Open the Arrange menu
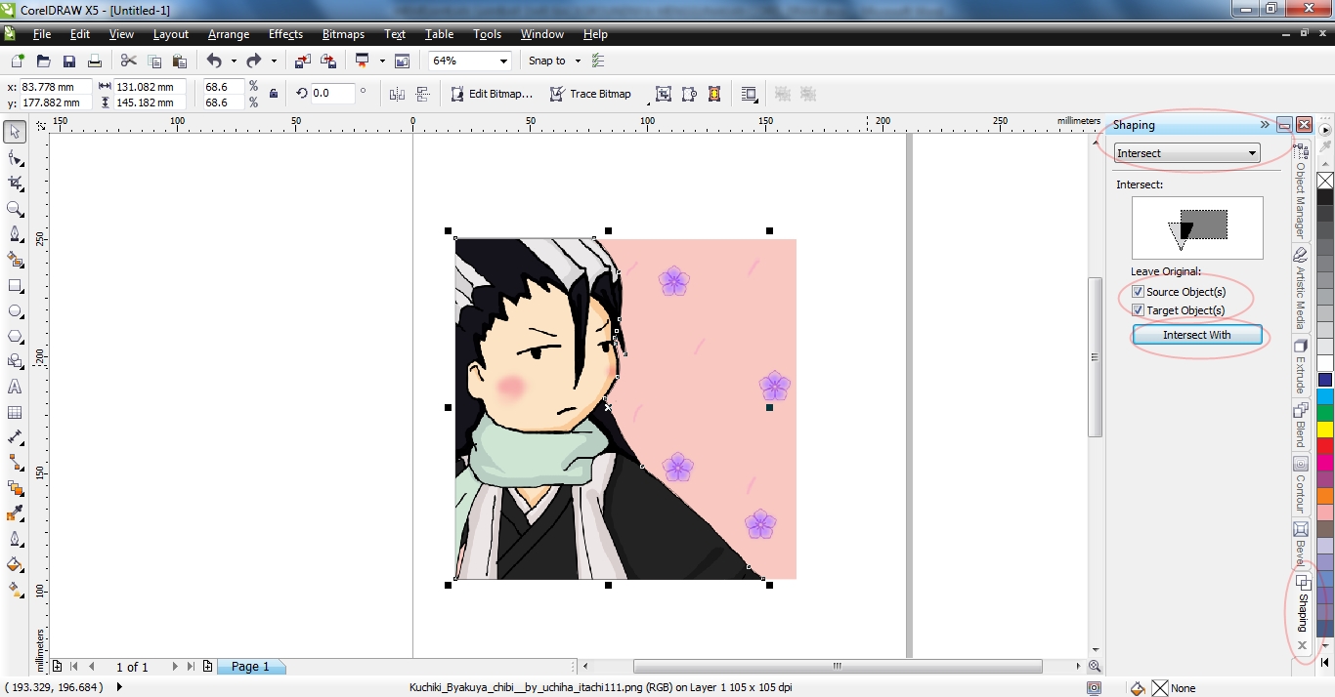Screen dimensions: 1335x697 [x=229, y=34]
